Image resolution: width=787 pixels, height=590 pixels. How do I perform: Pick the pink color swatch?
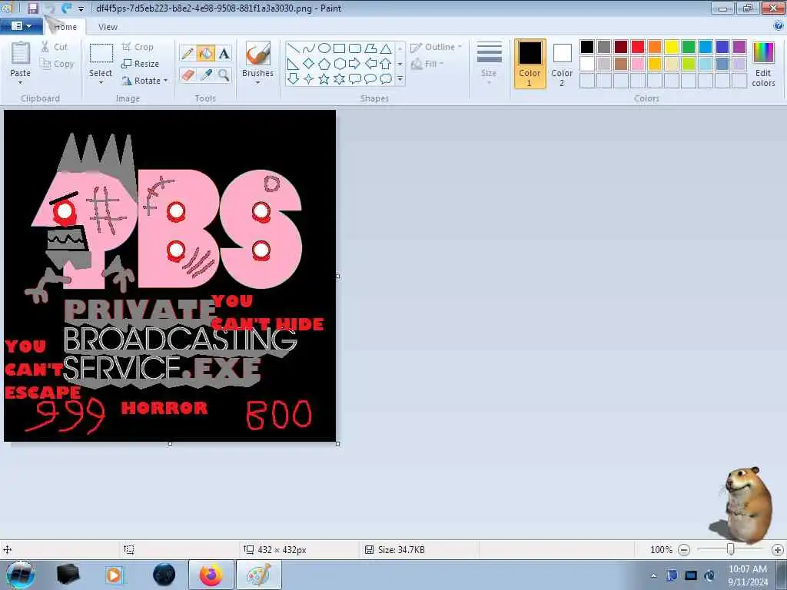pyautogui.click(x=638, y=64)
